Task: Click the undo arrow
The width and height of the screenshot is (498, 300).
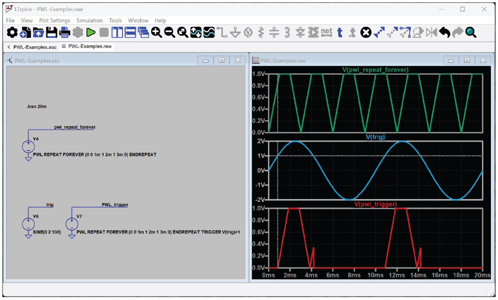Action: 445,33
